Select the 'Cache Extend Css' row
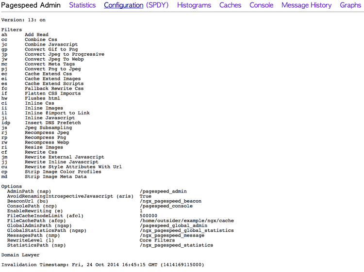Viewport: 364px width, 272px height. coord(36,74)
